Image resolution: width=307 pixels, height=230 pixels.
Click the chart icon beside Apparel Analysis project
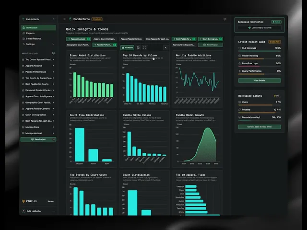pos(23,66)
